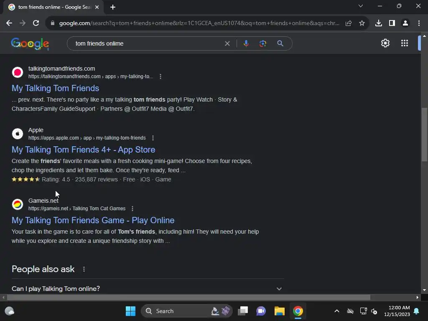This screenshot has height=321, width=428.
Task: Open People also ask options menu
Action: 84,270
